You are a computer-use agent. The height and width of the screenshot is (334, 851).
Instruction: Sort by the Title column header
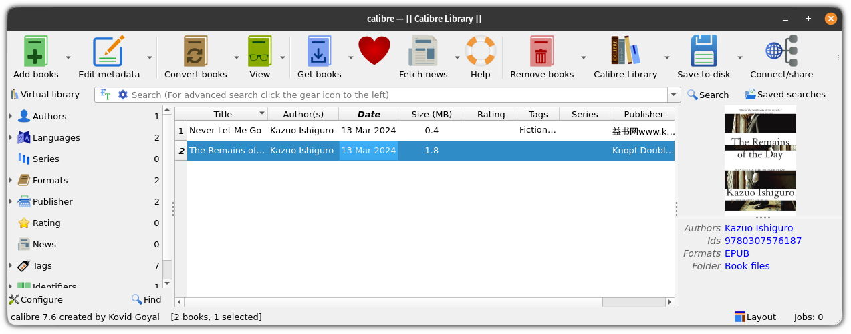pos(223,114)
